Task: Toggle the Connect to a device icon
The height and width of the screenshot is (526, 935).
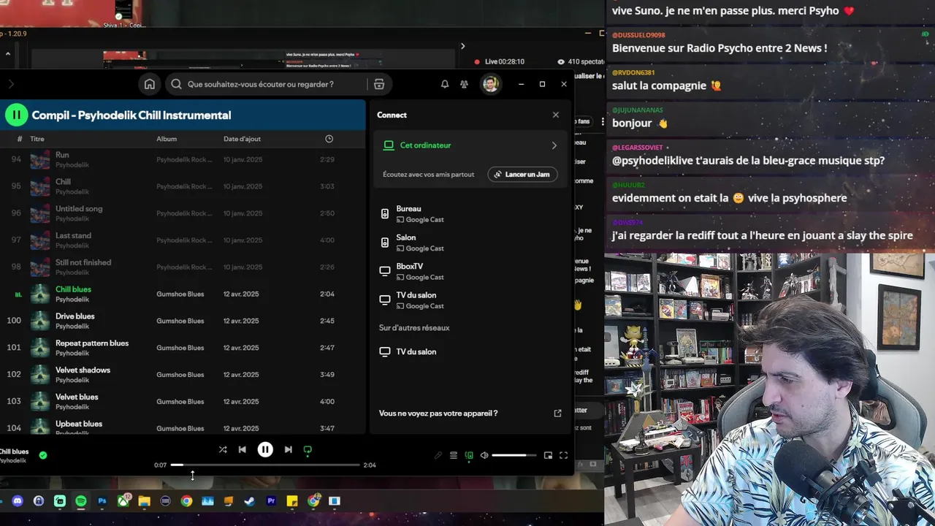Action: [469, 455]
